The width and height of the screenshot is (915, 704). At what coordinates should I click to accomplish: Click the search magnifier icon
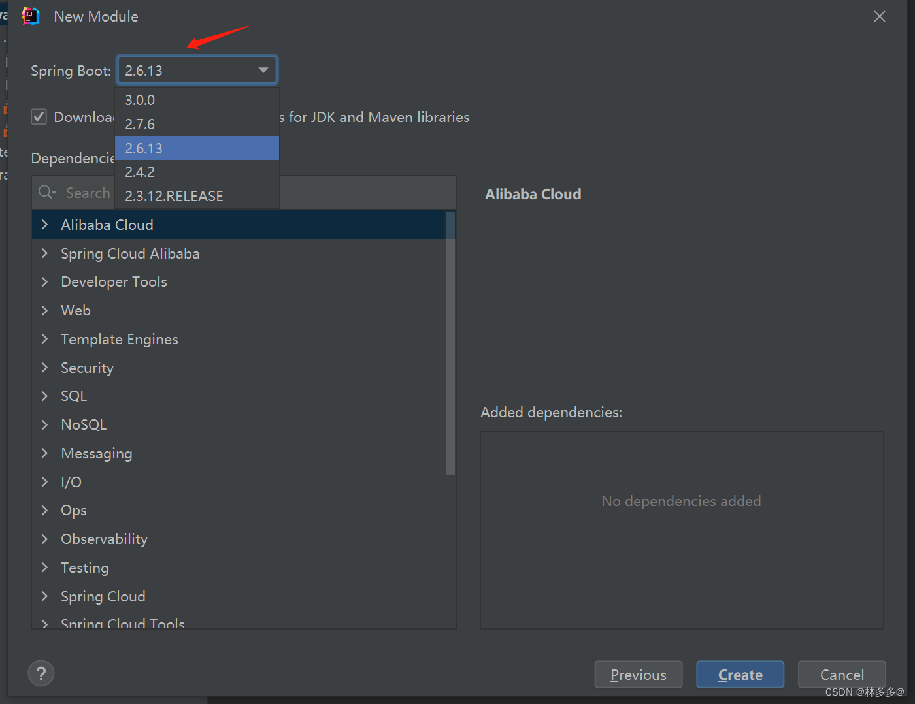click(47, 193)
